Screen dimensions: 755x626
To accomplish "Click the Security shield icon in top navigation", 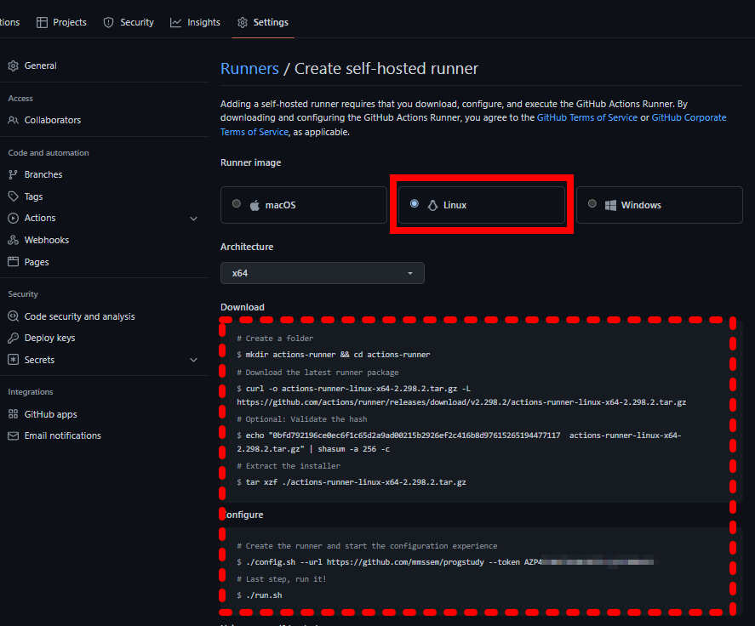I will [x=108, y=23].
